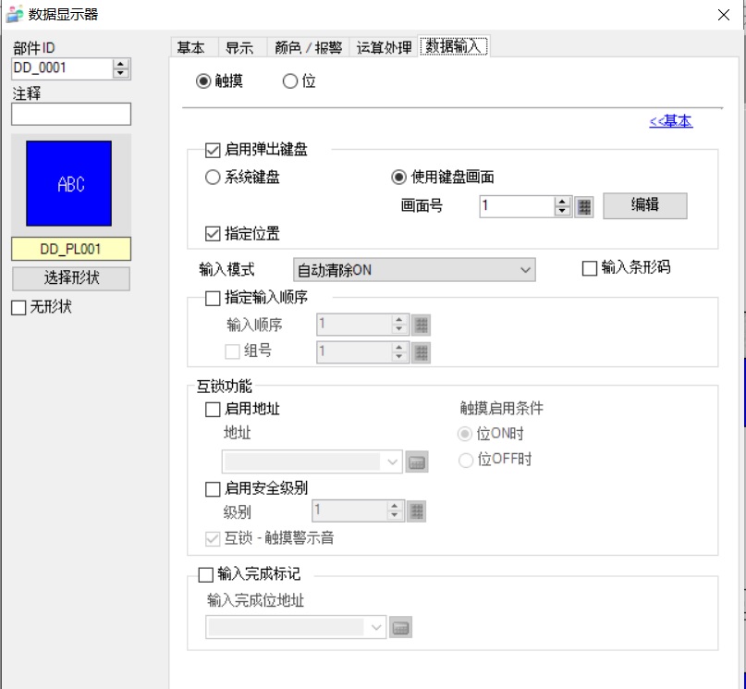Image resolution: width=746 pixels, height=689 pixels.
Task: Check the 指定输入顺序 checkbox
Action: coord(213,299)
